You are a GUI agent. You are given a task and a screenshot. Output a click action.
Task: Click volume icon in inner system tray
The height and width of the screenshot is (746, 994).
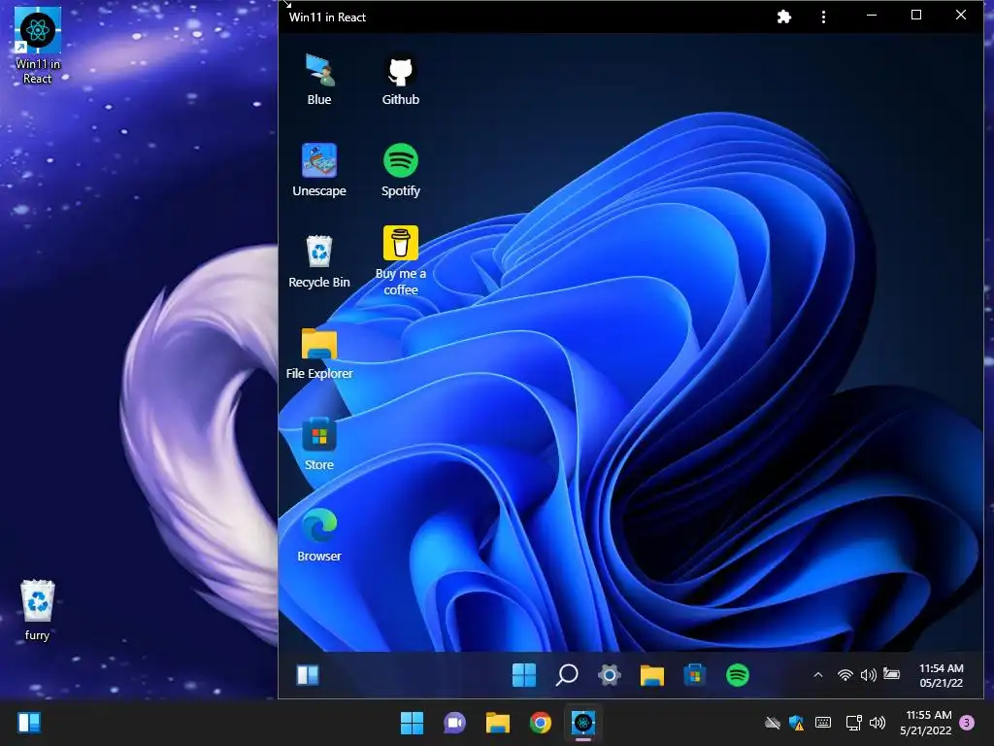coord(868,675)
